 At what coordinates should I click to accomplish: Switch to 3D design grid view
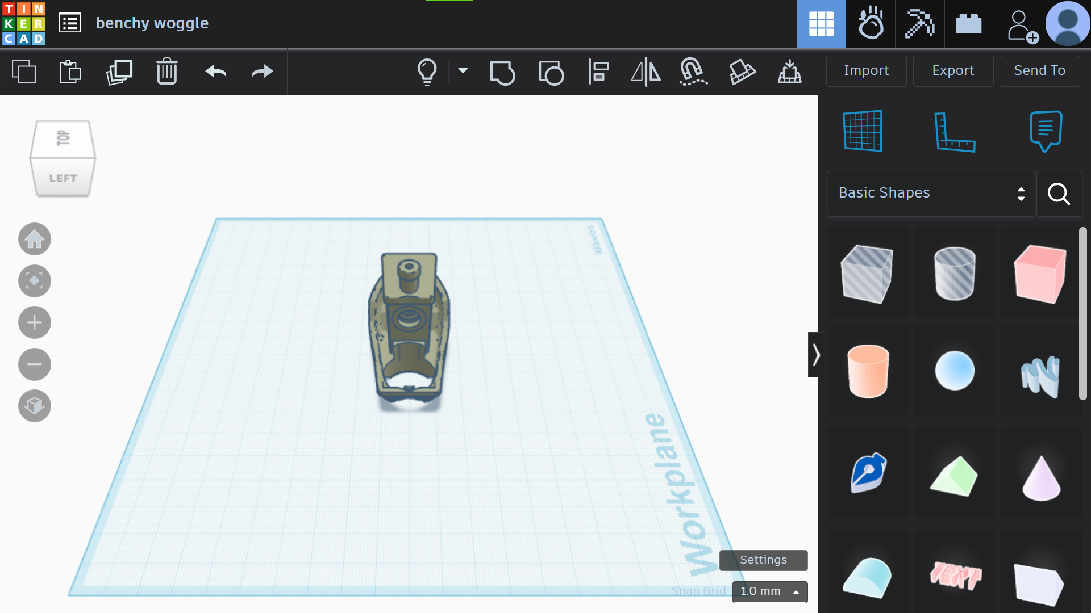coord(821,24)
